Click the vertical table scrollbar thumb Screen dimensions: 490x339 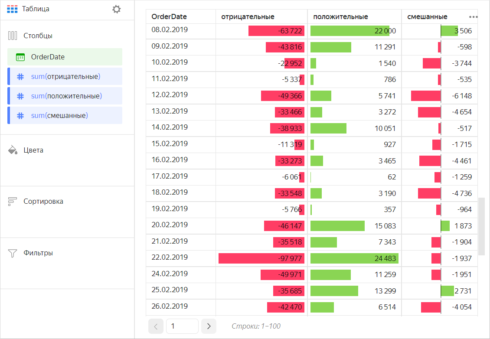(x=481, y=226)
